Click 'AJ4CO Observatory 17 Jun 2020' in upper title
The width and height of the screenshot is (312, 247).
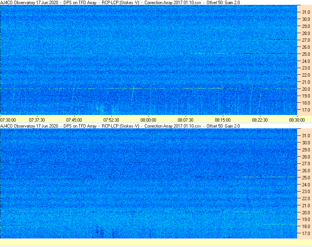[29, 3]
